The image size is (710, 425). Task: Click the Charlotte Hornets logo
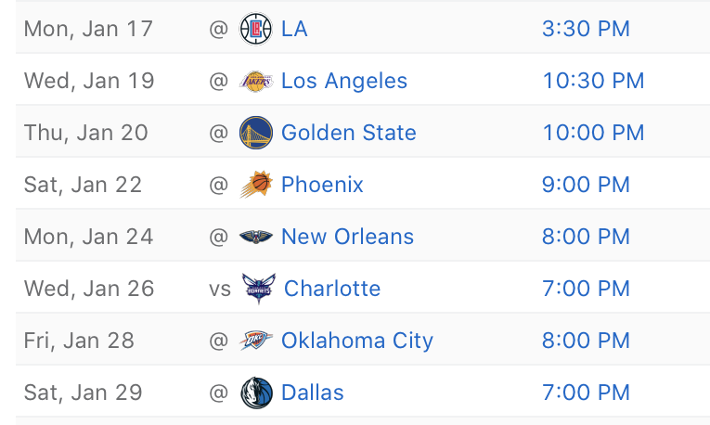point(259,289)
